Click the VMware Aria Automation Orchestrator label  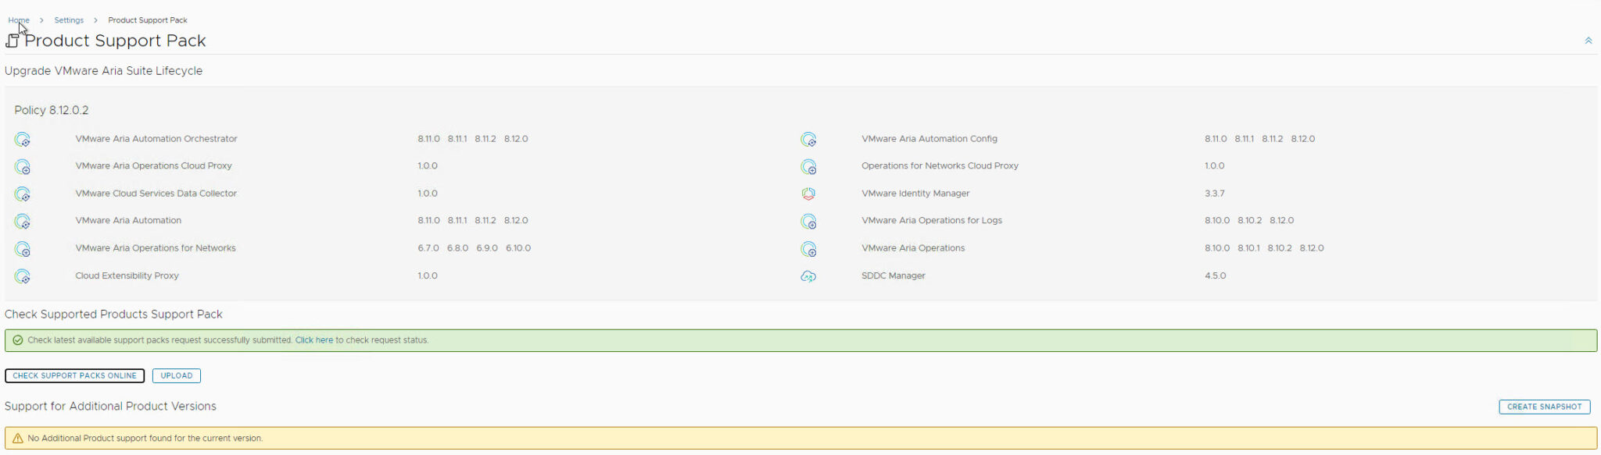(x=156, y=139)
